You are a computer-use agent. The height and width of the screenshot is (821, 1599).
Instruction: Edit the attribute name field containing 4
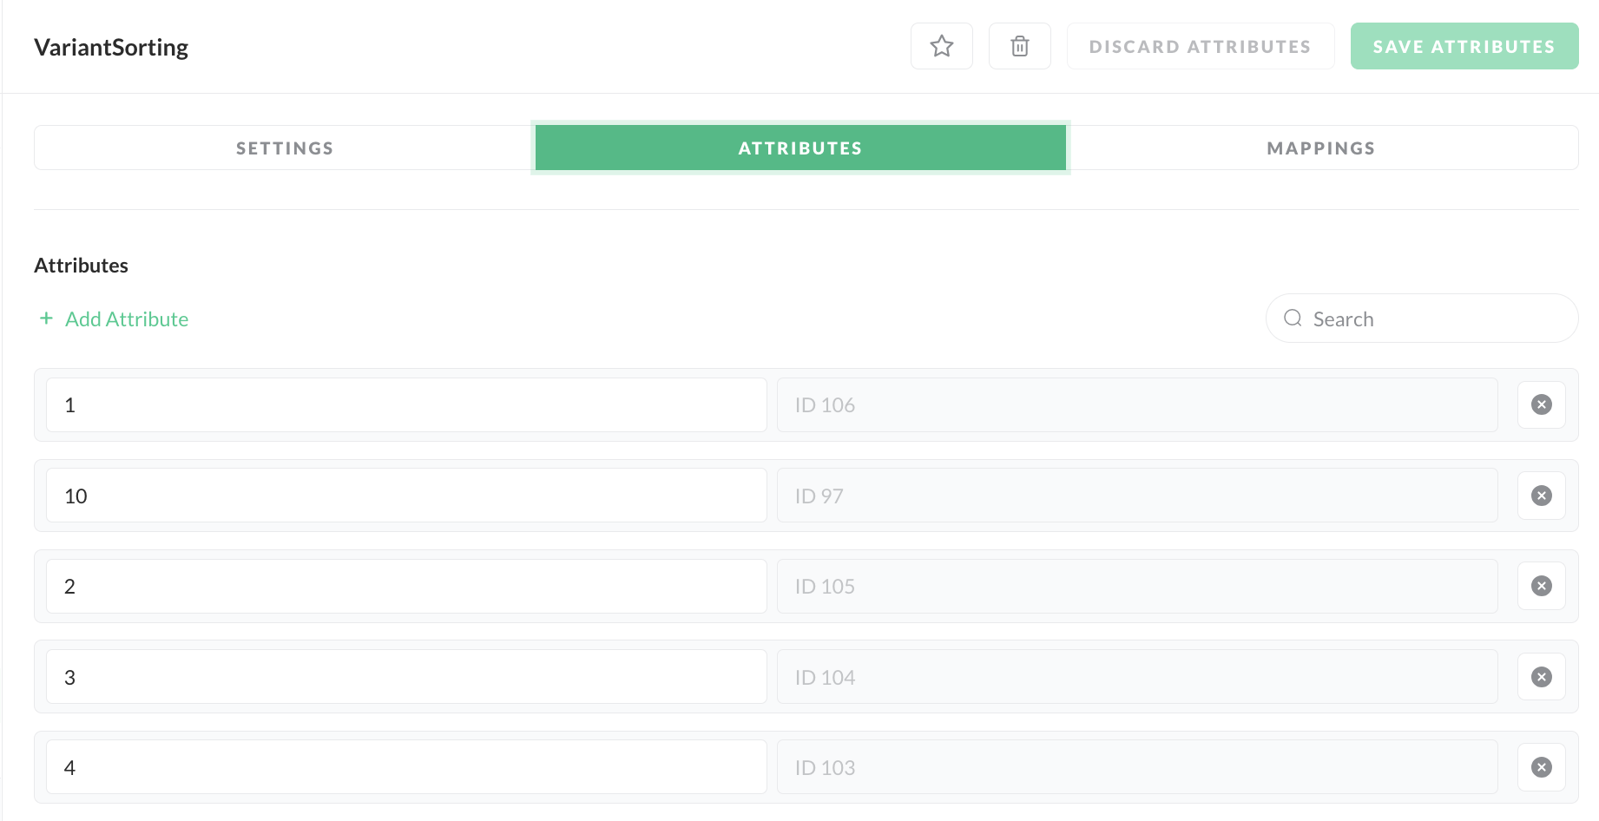tap(406, 767)
